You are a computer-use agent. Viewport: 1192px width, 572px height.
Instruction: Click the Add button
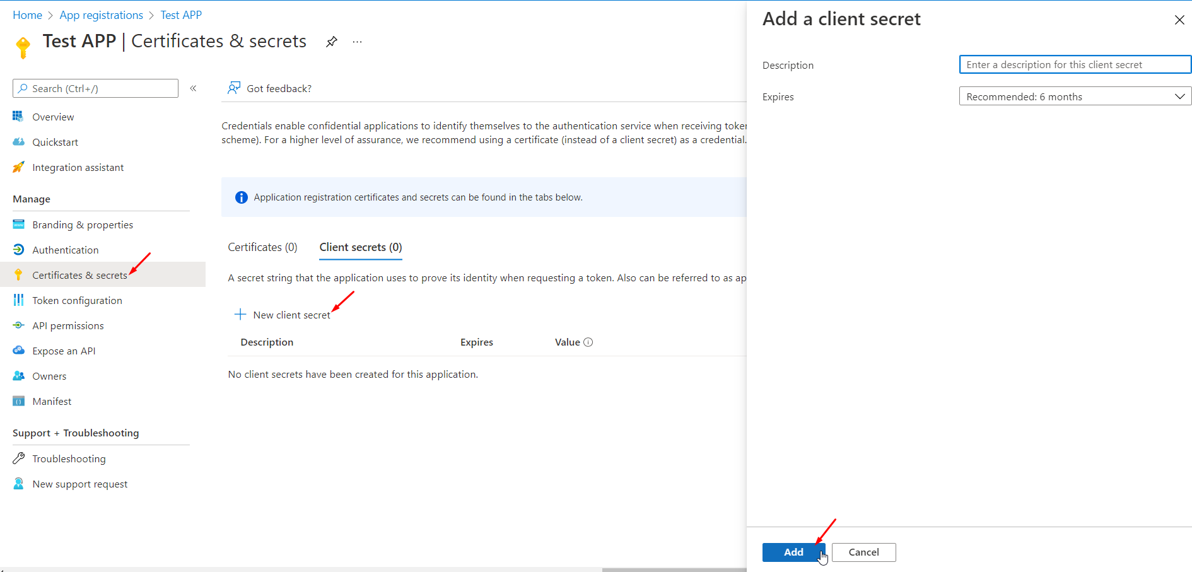tap(793, 552)
